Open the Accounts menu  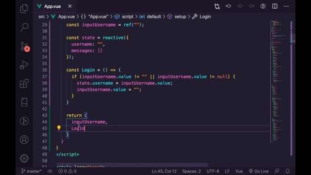24,140
